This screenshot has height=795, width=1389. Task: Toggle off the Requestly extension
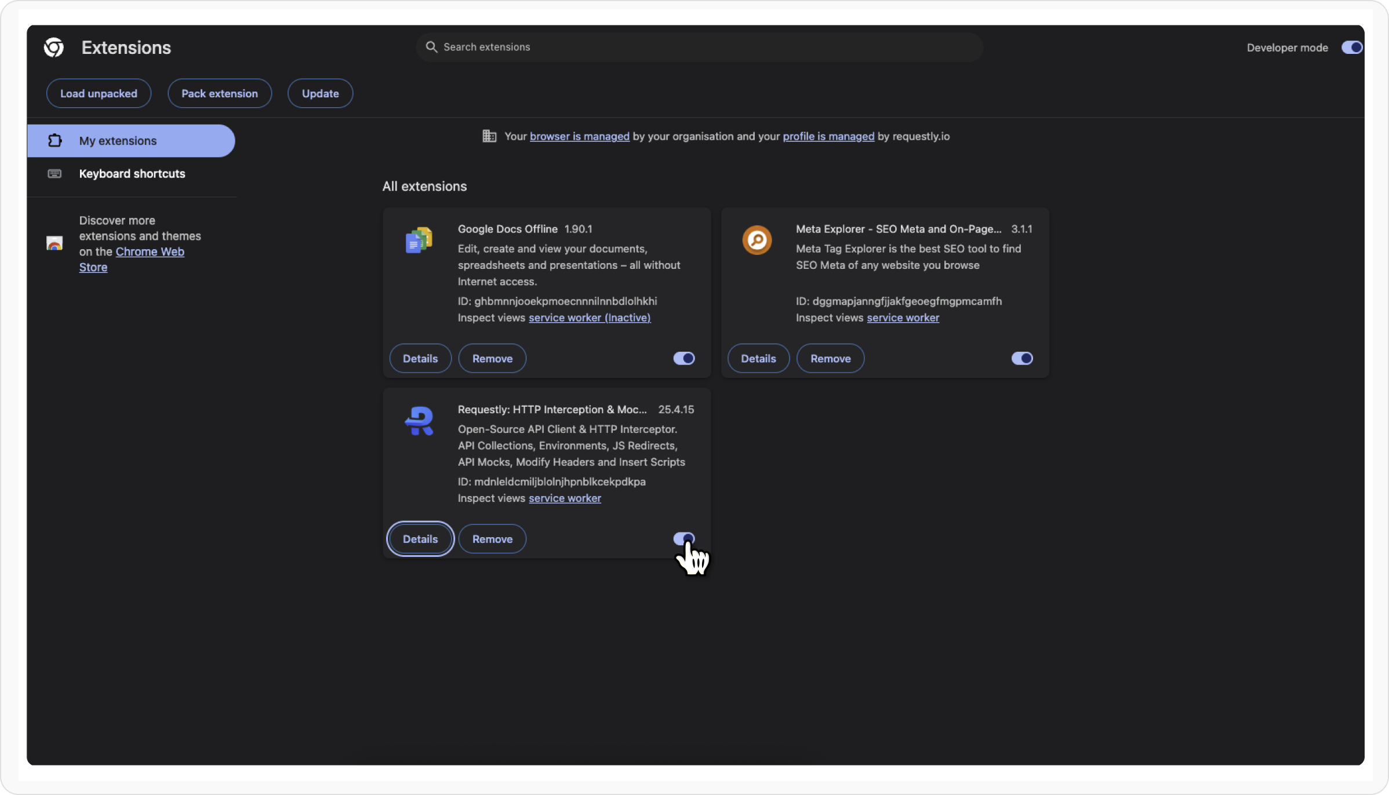tap(683, 539)
